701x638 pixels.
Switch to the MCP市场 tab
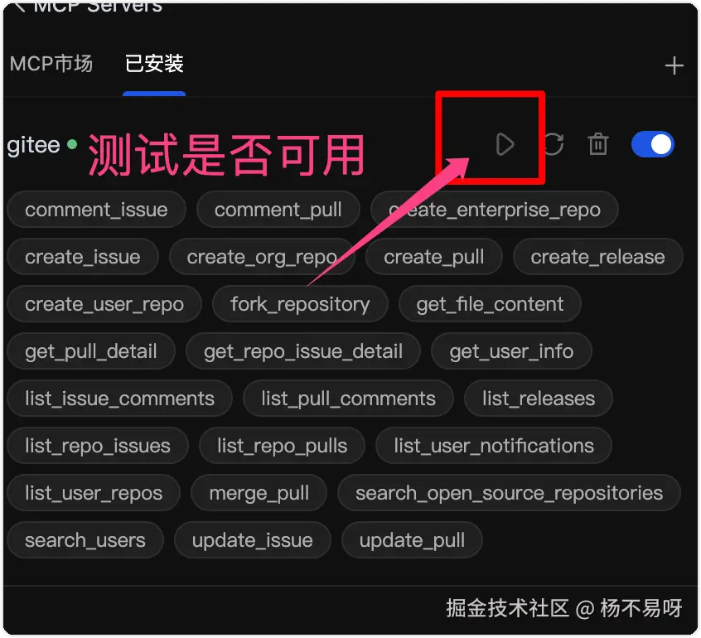point(51,64)
